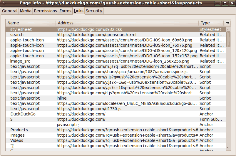This screenshot has width=236, height=156.
Task: Select the d1730.js script row
Action: point(116,109)
